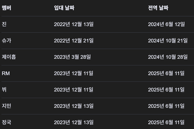Click the discharge date in 뷔's row

(x=166, y=90)
